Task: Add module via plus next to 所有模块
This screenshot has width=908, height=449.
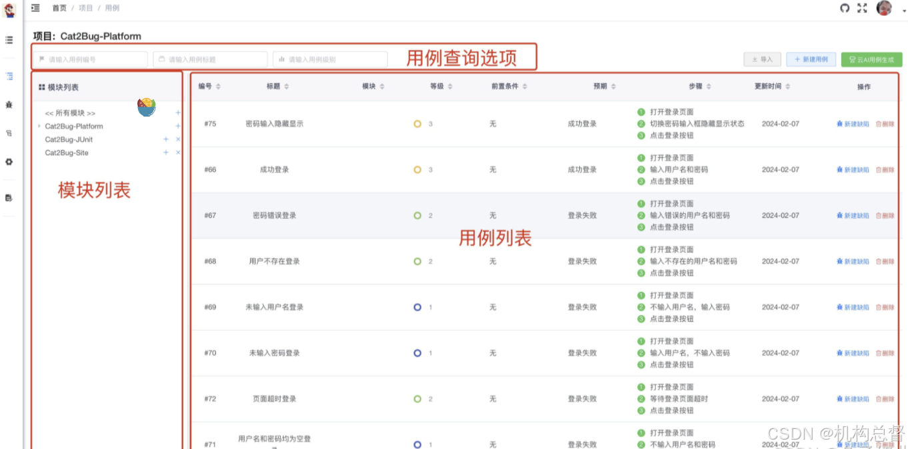Action: (x=177, y=113)
